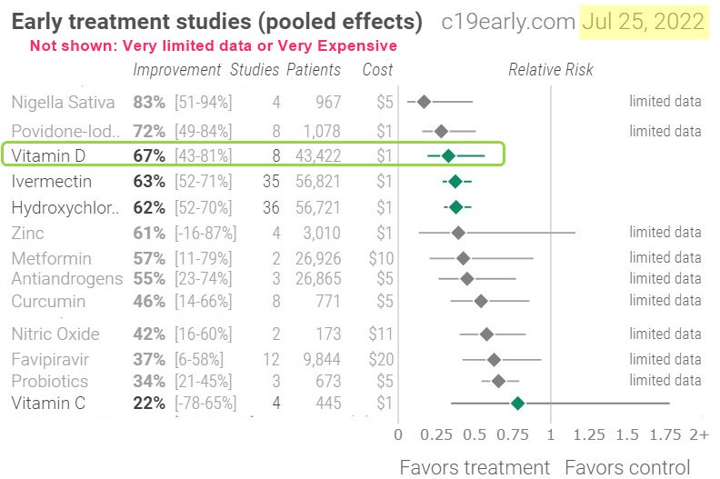Click the Vitamin C diamond marker

(517, 403)
